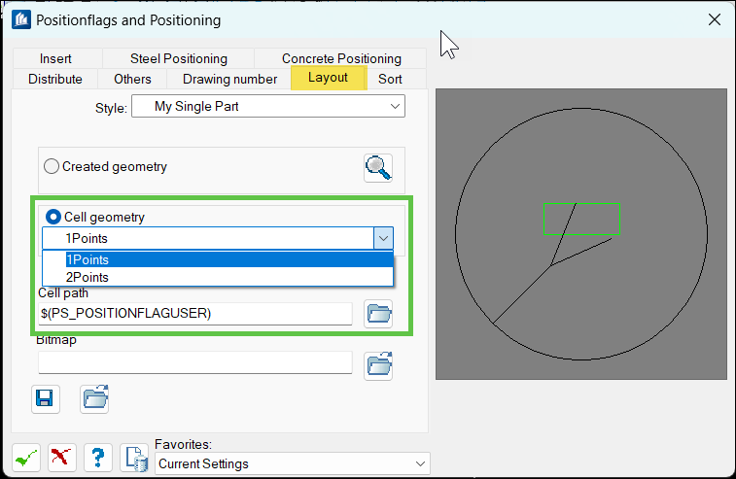Switch to Insert tab
This screenshot has width=736, height=479.
pyautogui.click(x=55, y=58)
